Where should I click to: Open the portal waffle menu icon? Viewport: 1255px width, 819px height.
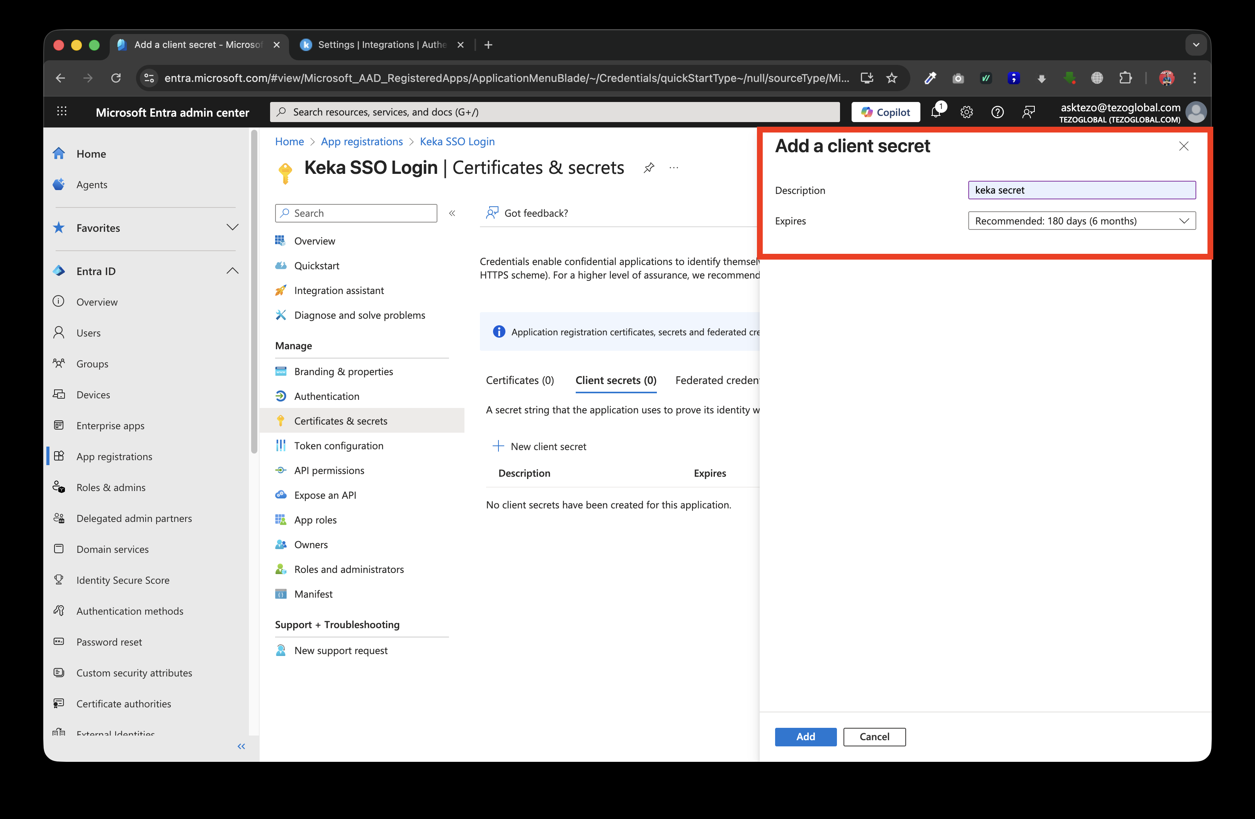62,111
